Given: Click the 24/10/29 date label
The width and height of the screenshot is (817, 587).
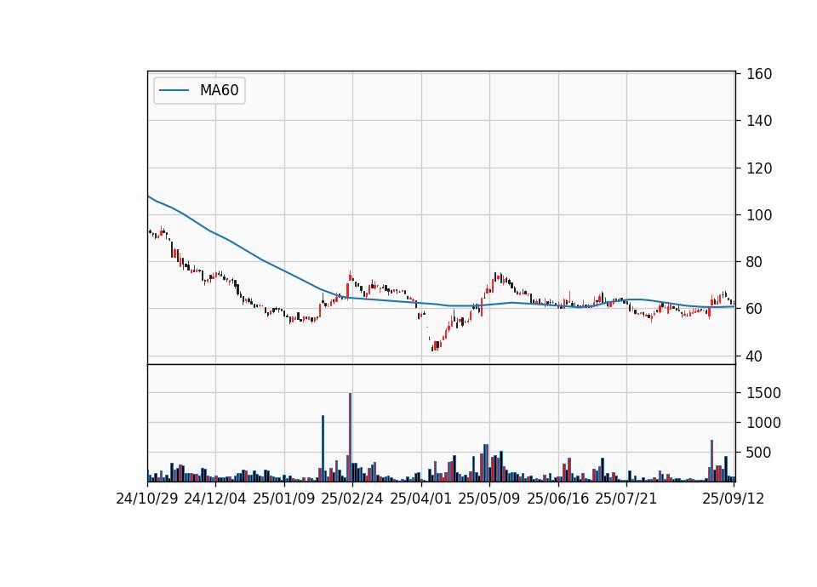Looking at the screenshot, I should tap(147, 499).
